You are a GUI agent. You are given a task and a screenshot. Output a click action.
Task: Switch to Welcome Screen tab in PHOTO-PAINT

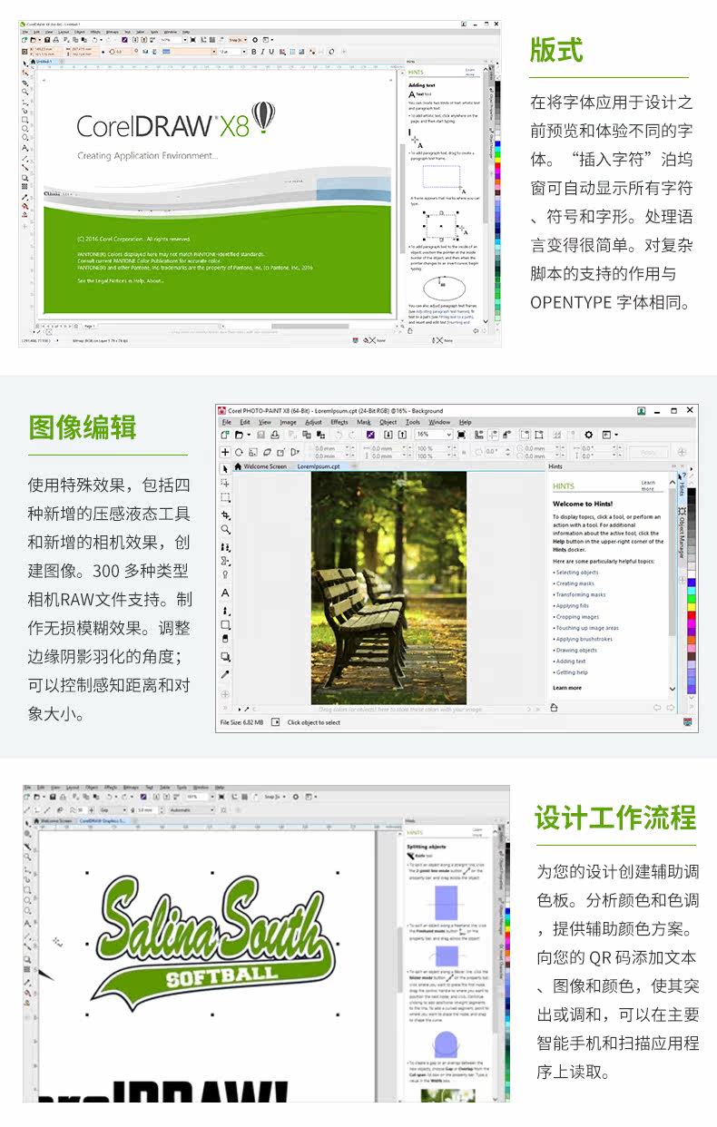coord(265,466)
